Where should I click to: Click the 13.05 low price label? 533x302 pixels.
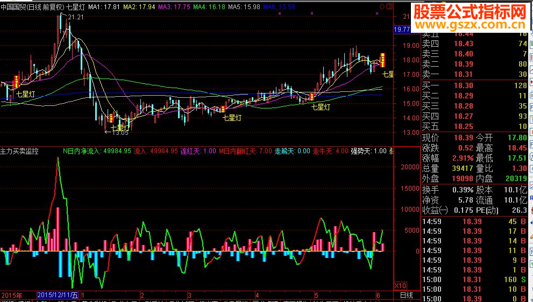tap(120, 133)
